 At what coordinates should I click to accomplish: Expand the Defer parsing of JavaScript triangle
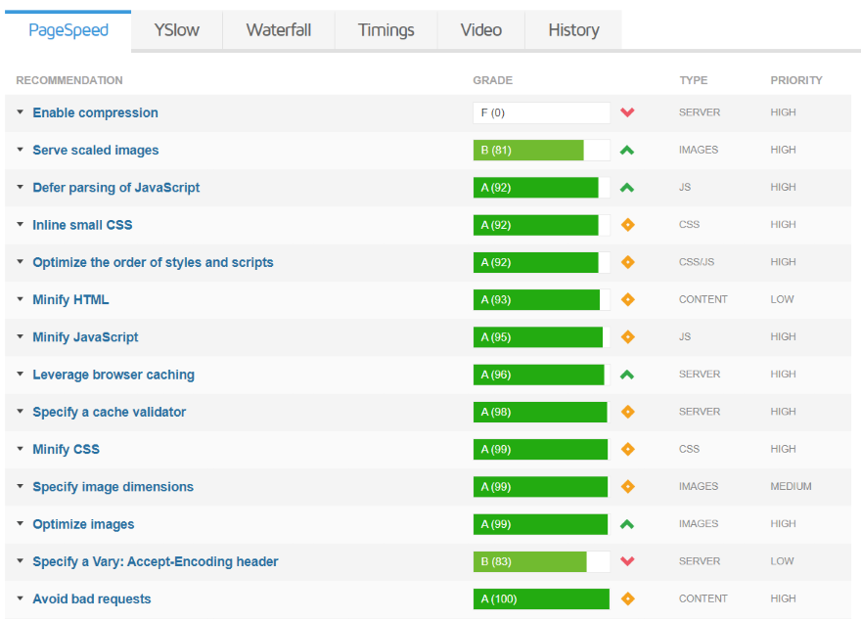21,188
